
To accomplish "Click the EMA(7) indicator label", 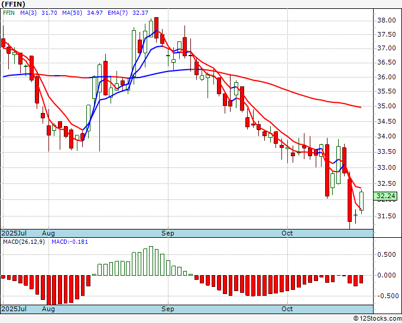I will (x=118, y=13).
